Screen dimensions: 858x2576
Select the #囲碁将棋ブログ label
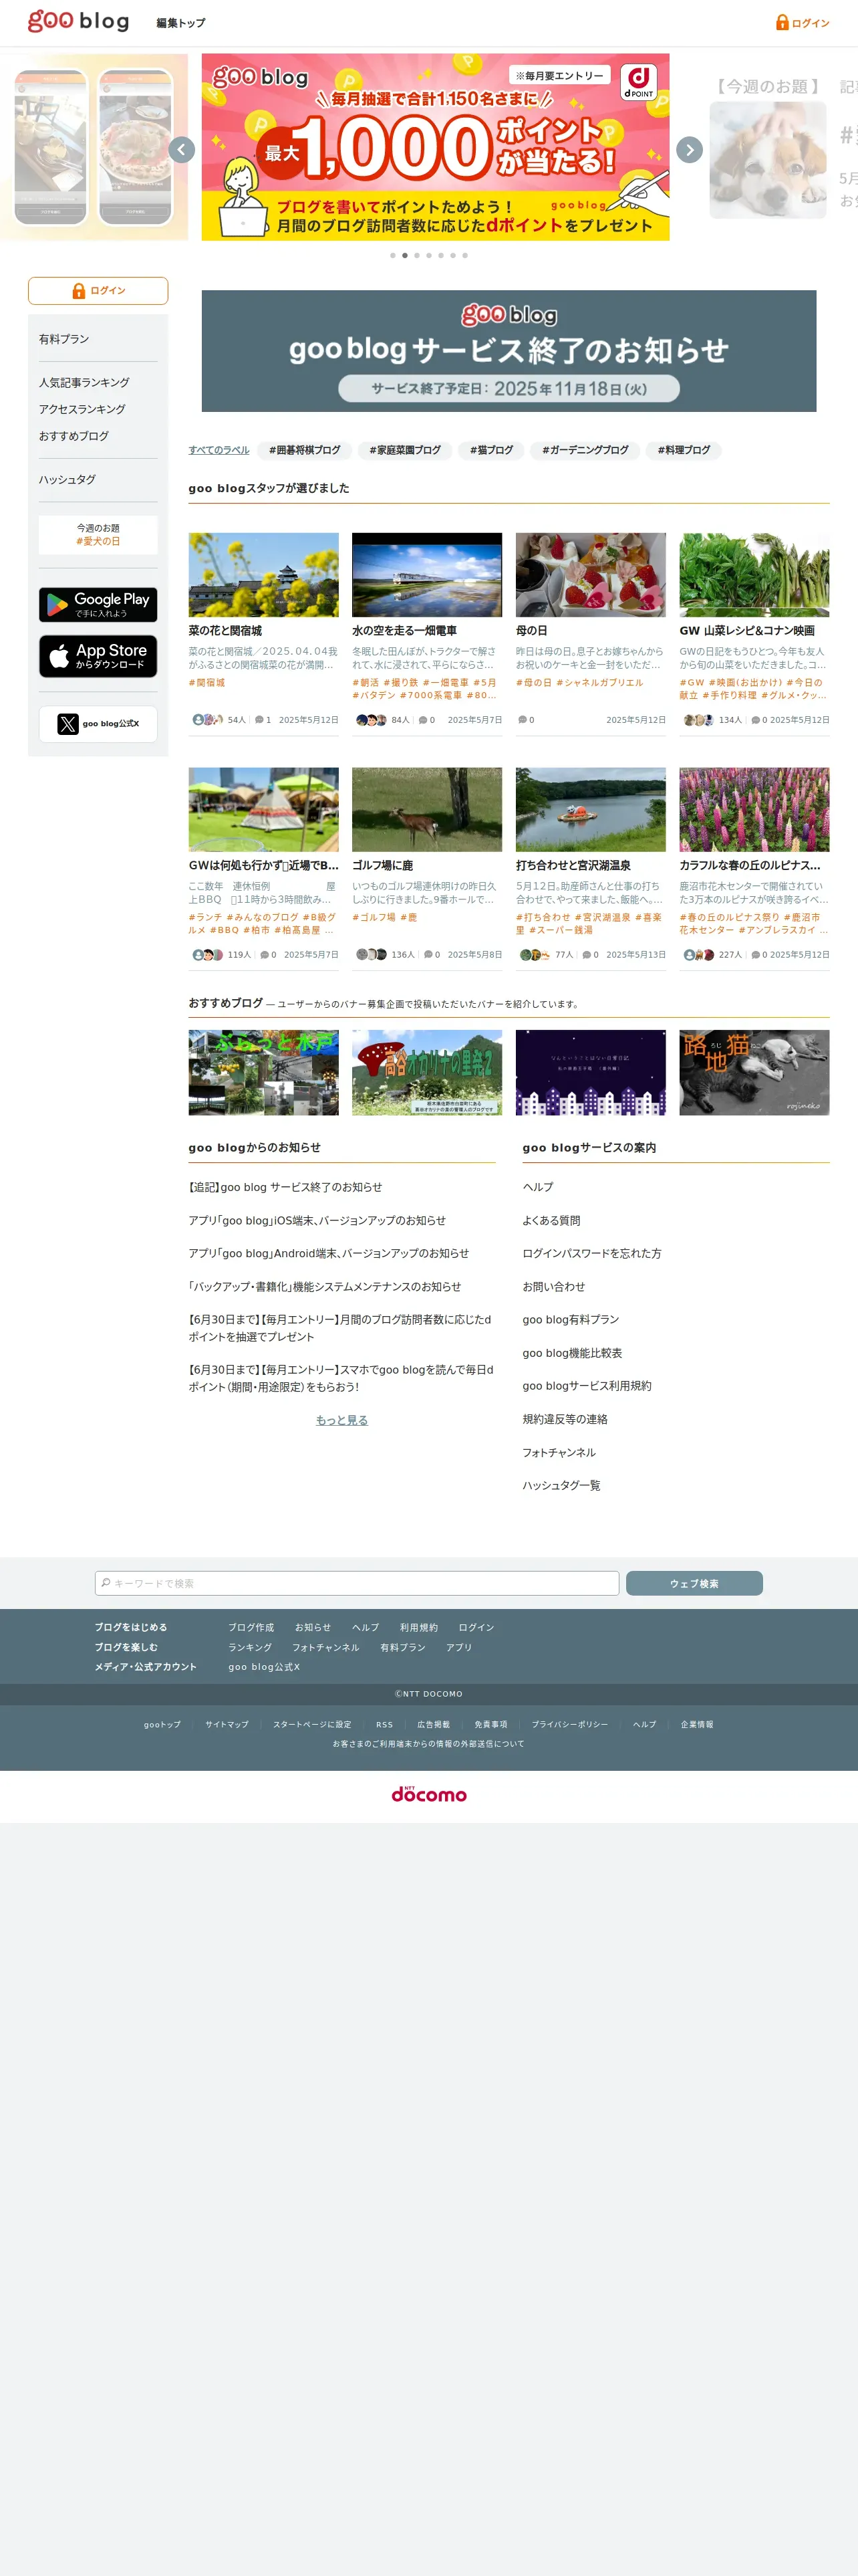click(305, 450)
